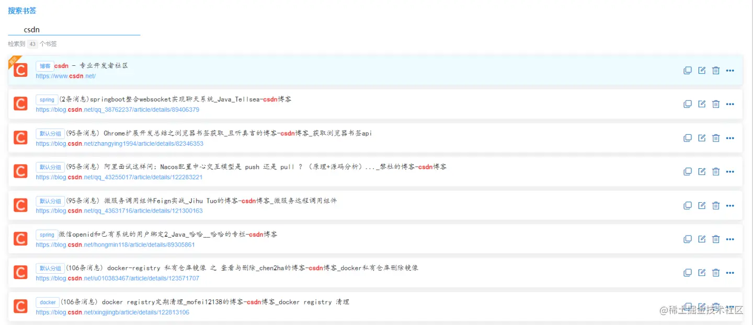753x325 pixels.
Task: Open more options for 微信openid bookmark
Action: coord(731,239)
